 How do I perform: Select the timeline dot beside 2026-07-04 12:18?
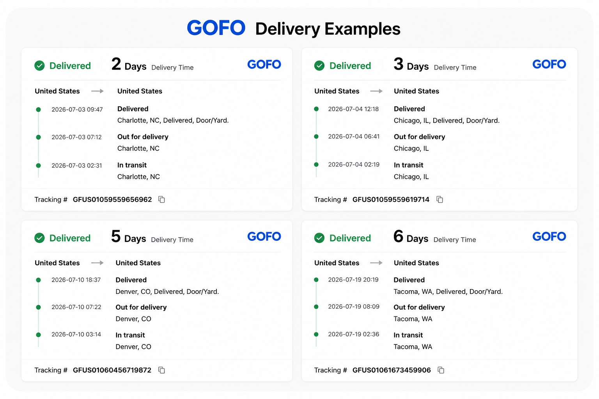tap(316, 109)
